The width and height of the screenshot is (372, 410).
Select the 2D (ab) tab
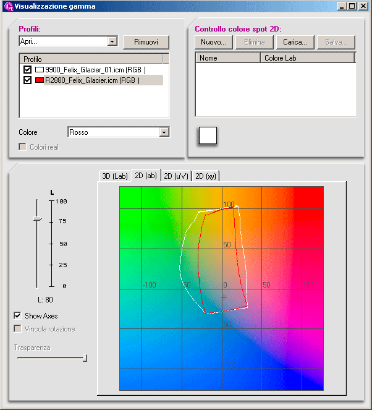(x=146, y=176)
